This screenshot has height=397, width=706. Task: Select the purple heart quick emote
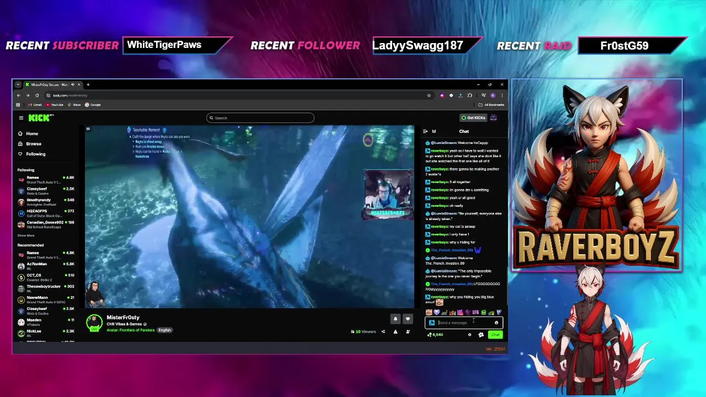[436, 313]
